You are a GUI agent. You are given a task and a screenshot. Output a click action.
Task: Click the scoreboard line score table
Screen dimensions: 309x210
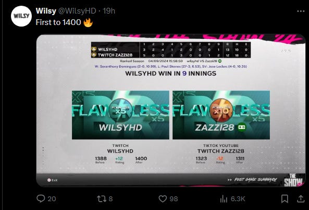(171, 50)
